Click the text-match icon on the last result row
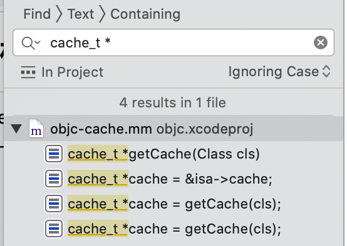The image size is (347, 246). tap(54, 229)
